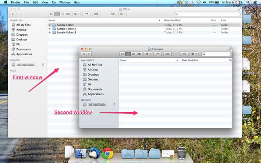Click Share button in Other window
Image resolution: width=261 pixels, height=163 pixels.
pyautogui.click(x=87, y=14)
